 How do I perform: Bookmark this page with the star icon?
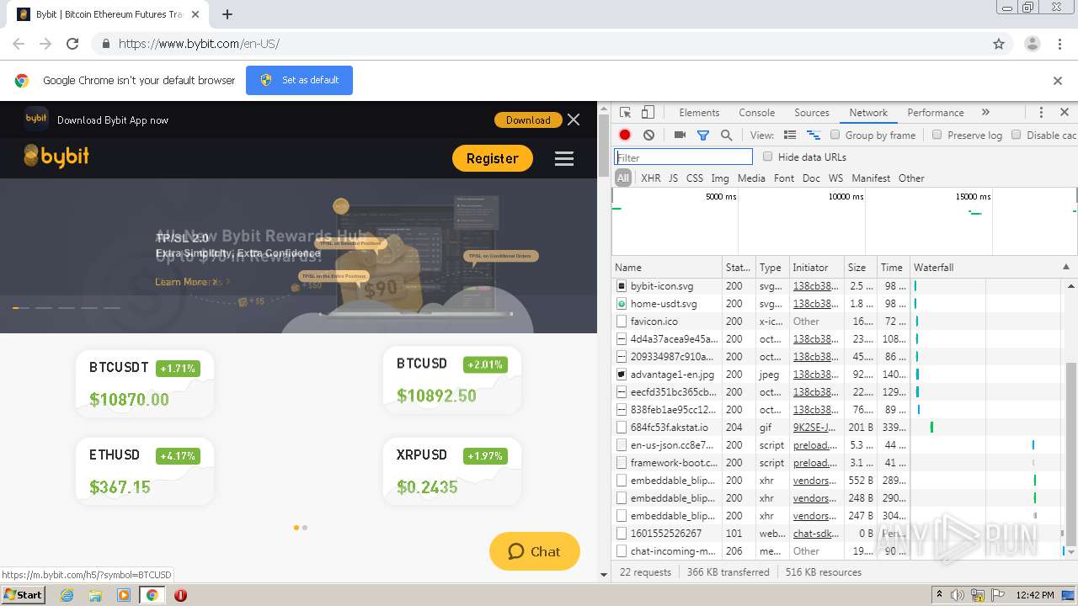(x=999, y=44)
